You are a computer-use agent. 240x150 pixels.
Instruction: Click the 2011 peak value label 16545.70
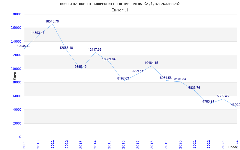tap(52, 22)
